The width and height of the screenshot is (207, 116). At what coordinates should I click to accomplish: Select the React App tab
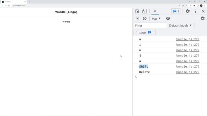coord(14,2)
